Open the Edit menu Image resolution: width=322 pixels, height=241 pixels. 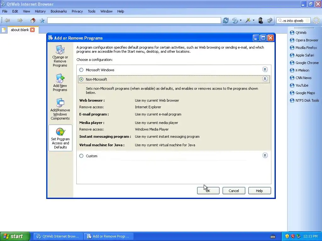pos(15,11)
